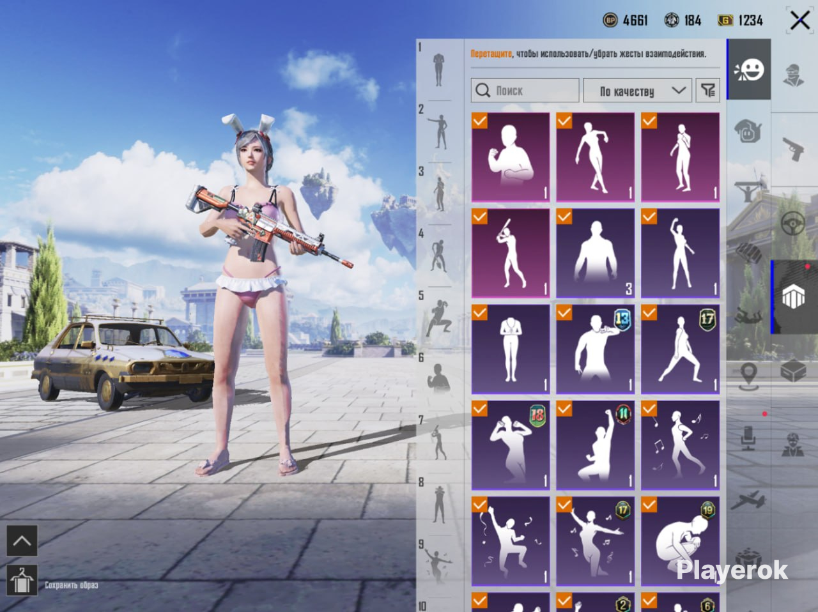Expand the panel with the up chevron
This screenshot has height=612, width=818.
(22, 541)
